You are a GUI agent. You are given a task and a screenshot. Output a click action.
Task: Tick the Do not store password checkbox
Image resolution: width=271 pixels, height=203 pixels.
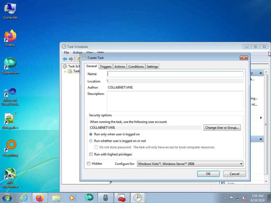[96, 147]
